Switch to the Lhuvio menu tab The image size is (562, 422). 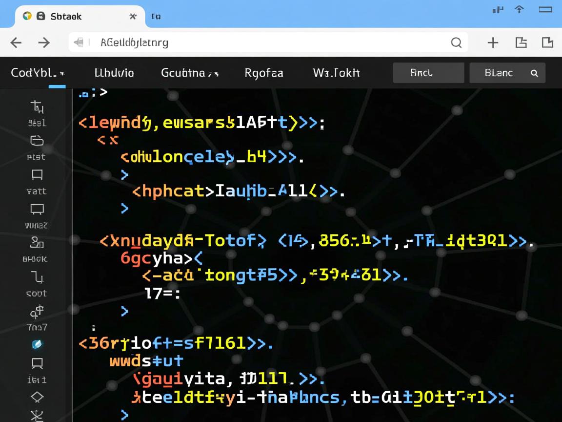click(114, 73)
